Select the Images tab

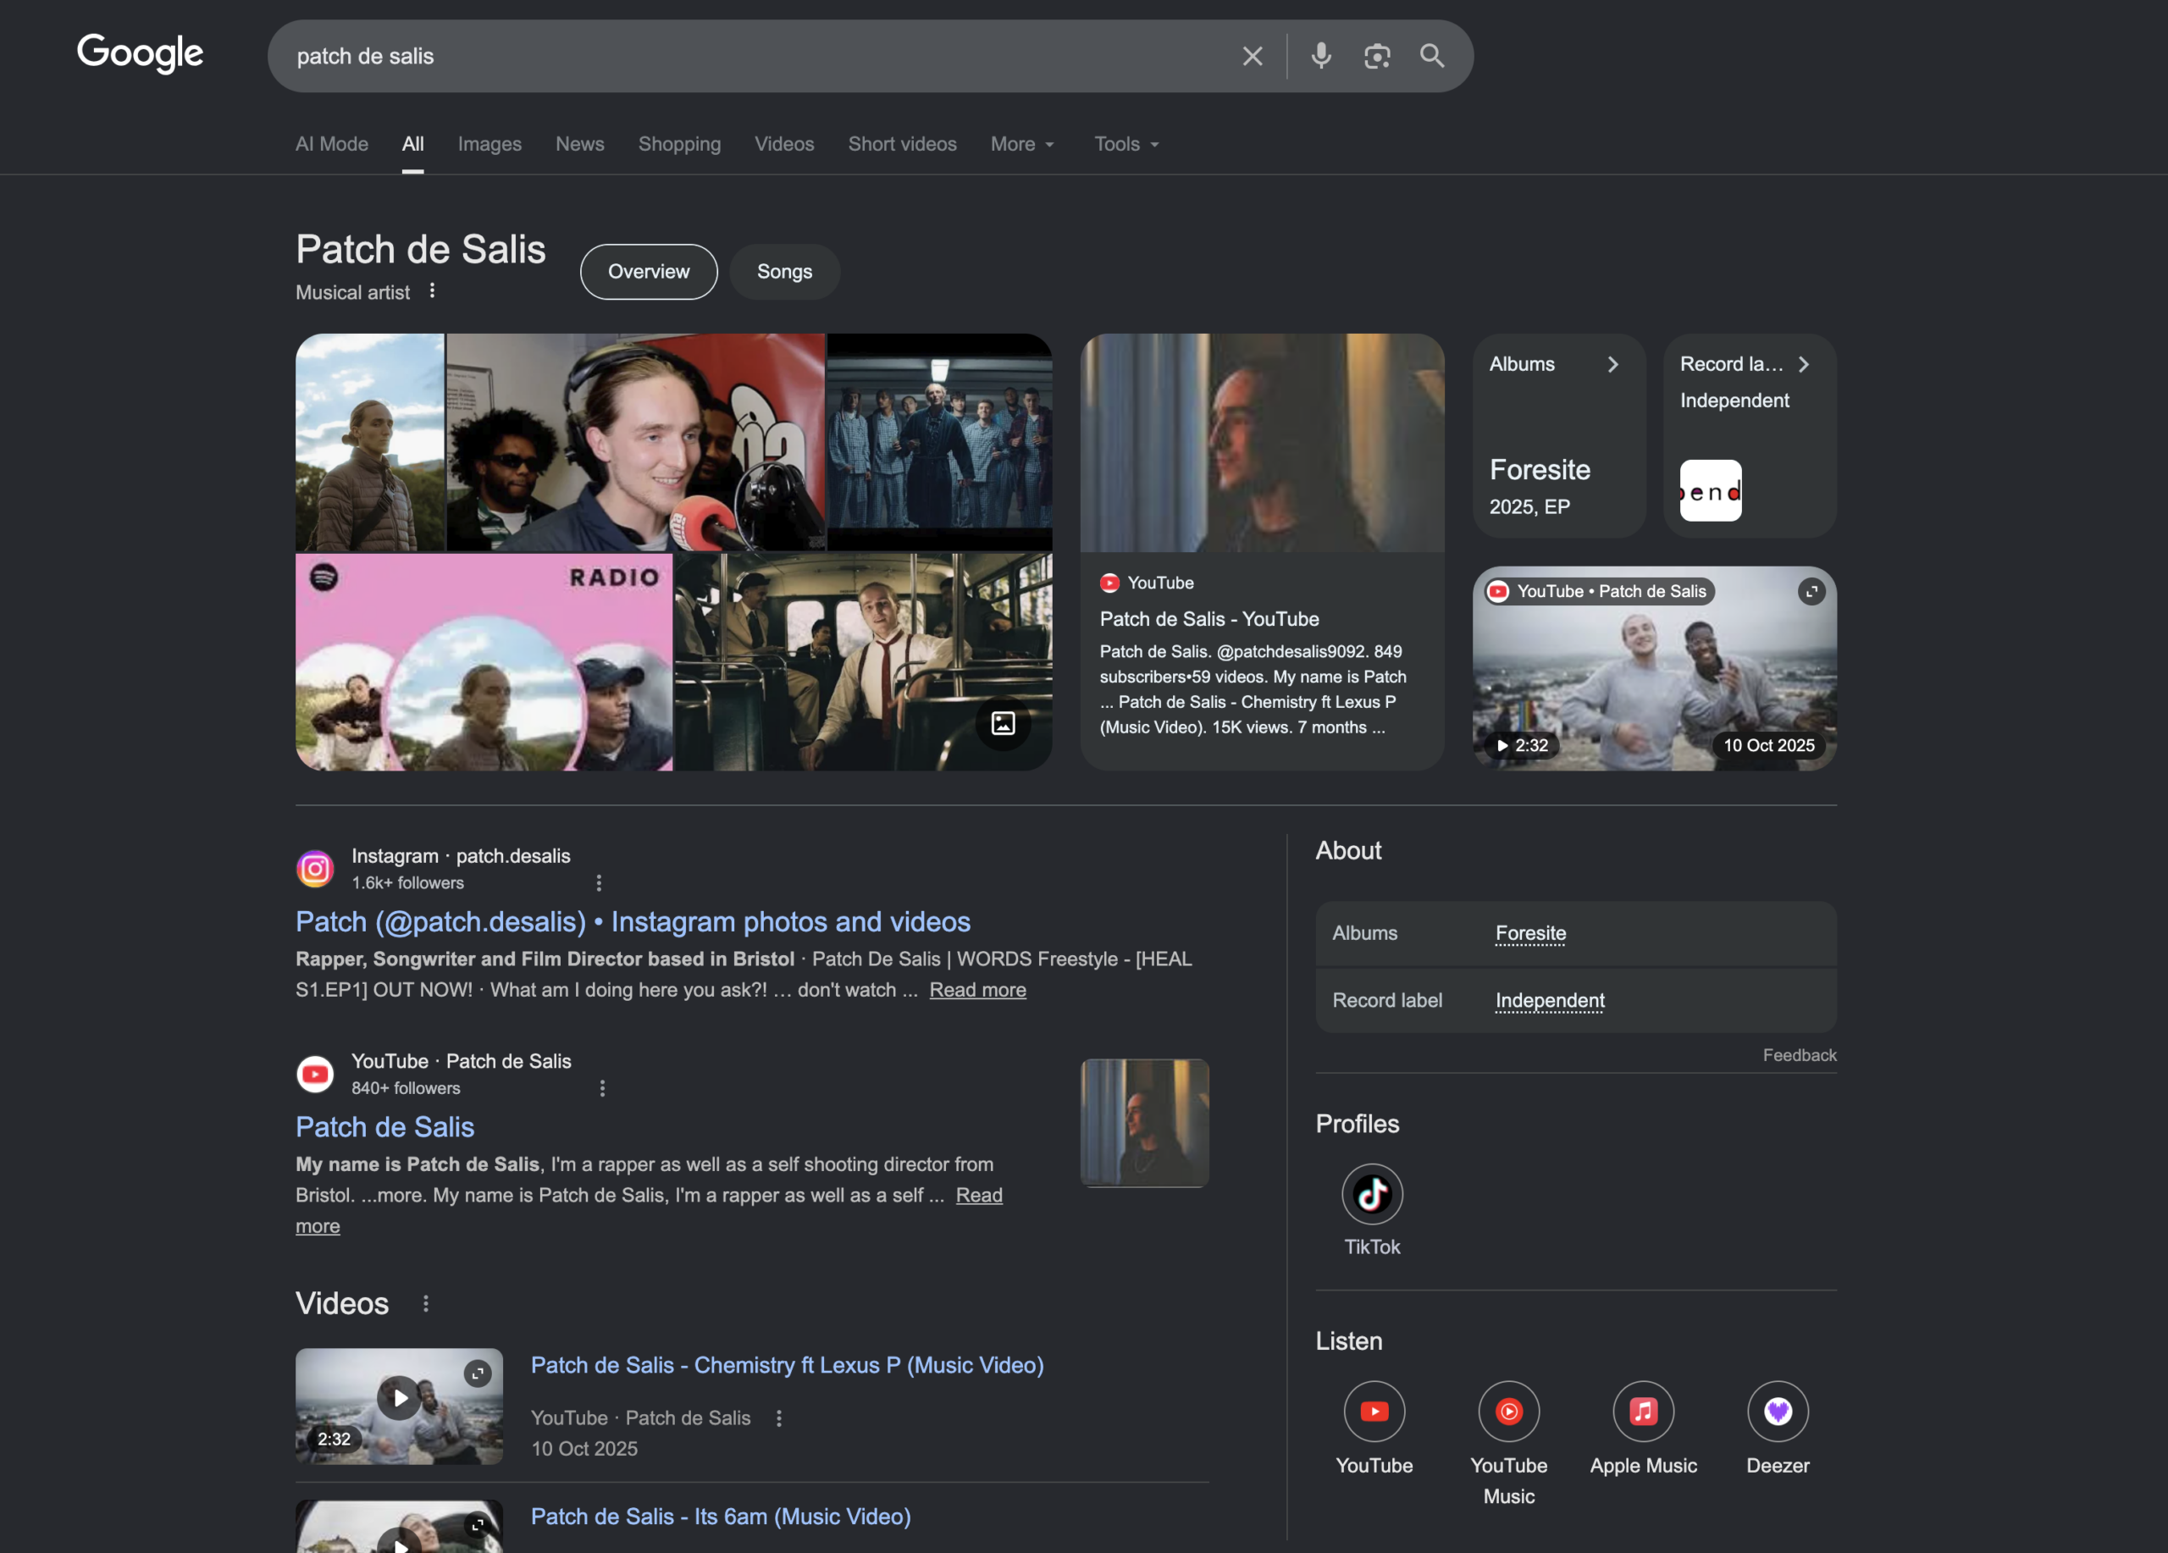pyautogui.click(x=489, y=144)
